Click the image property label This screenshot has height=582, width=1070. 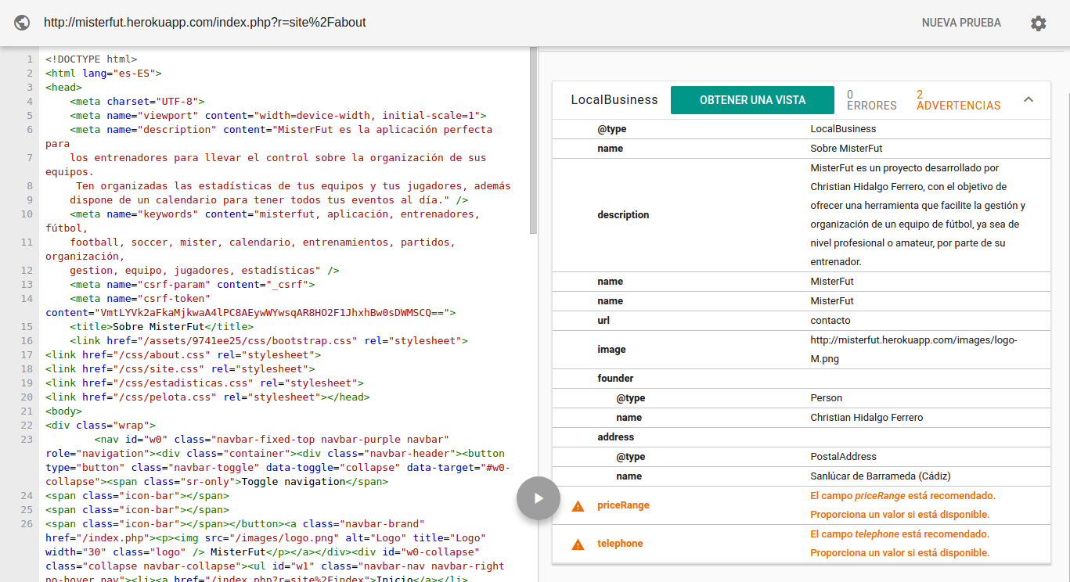[611, 350]
